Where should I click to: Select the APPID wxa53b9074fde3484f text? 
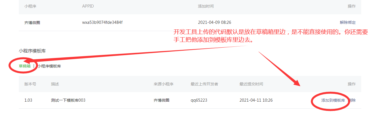tap(102, 22)
